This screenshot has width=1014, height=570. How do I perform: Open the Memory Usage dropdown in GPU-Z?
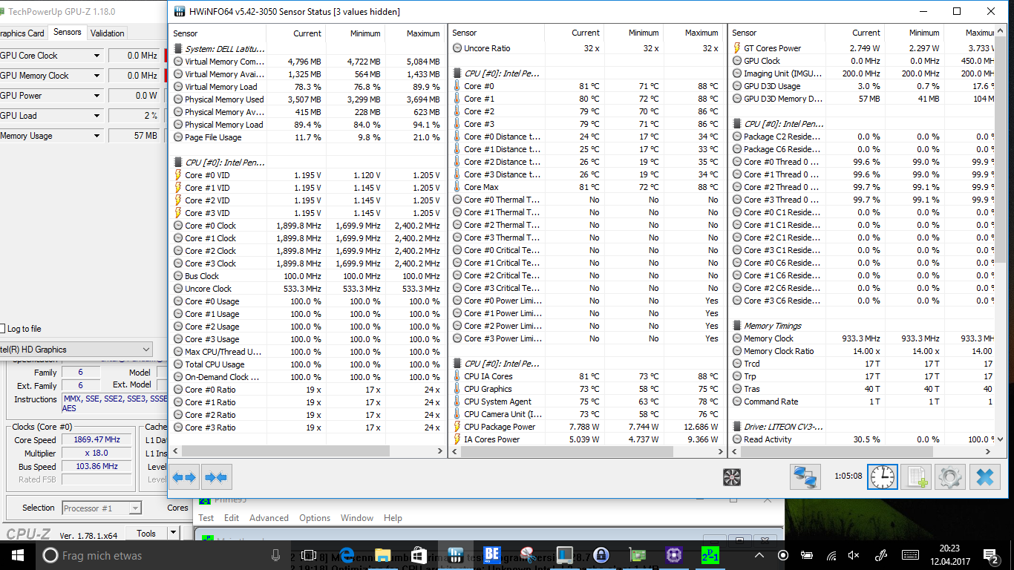point(97,136)
